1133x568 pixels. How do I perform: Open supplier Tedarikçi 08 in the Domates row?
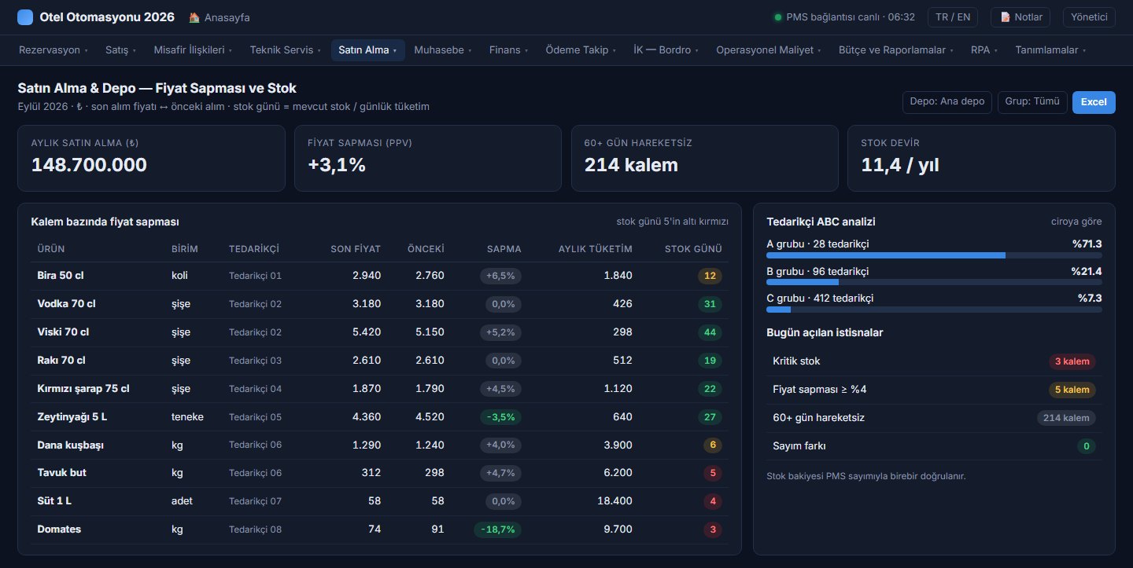point(255,530)
